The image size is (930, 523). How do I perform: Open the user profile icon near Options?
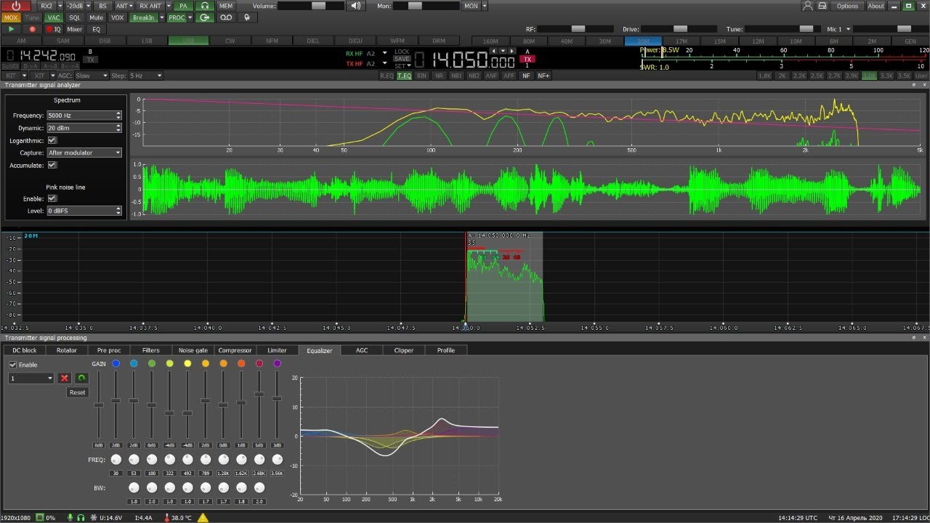pyautogui.click(x=808, y=6)
